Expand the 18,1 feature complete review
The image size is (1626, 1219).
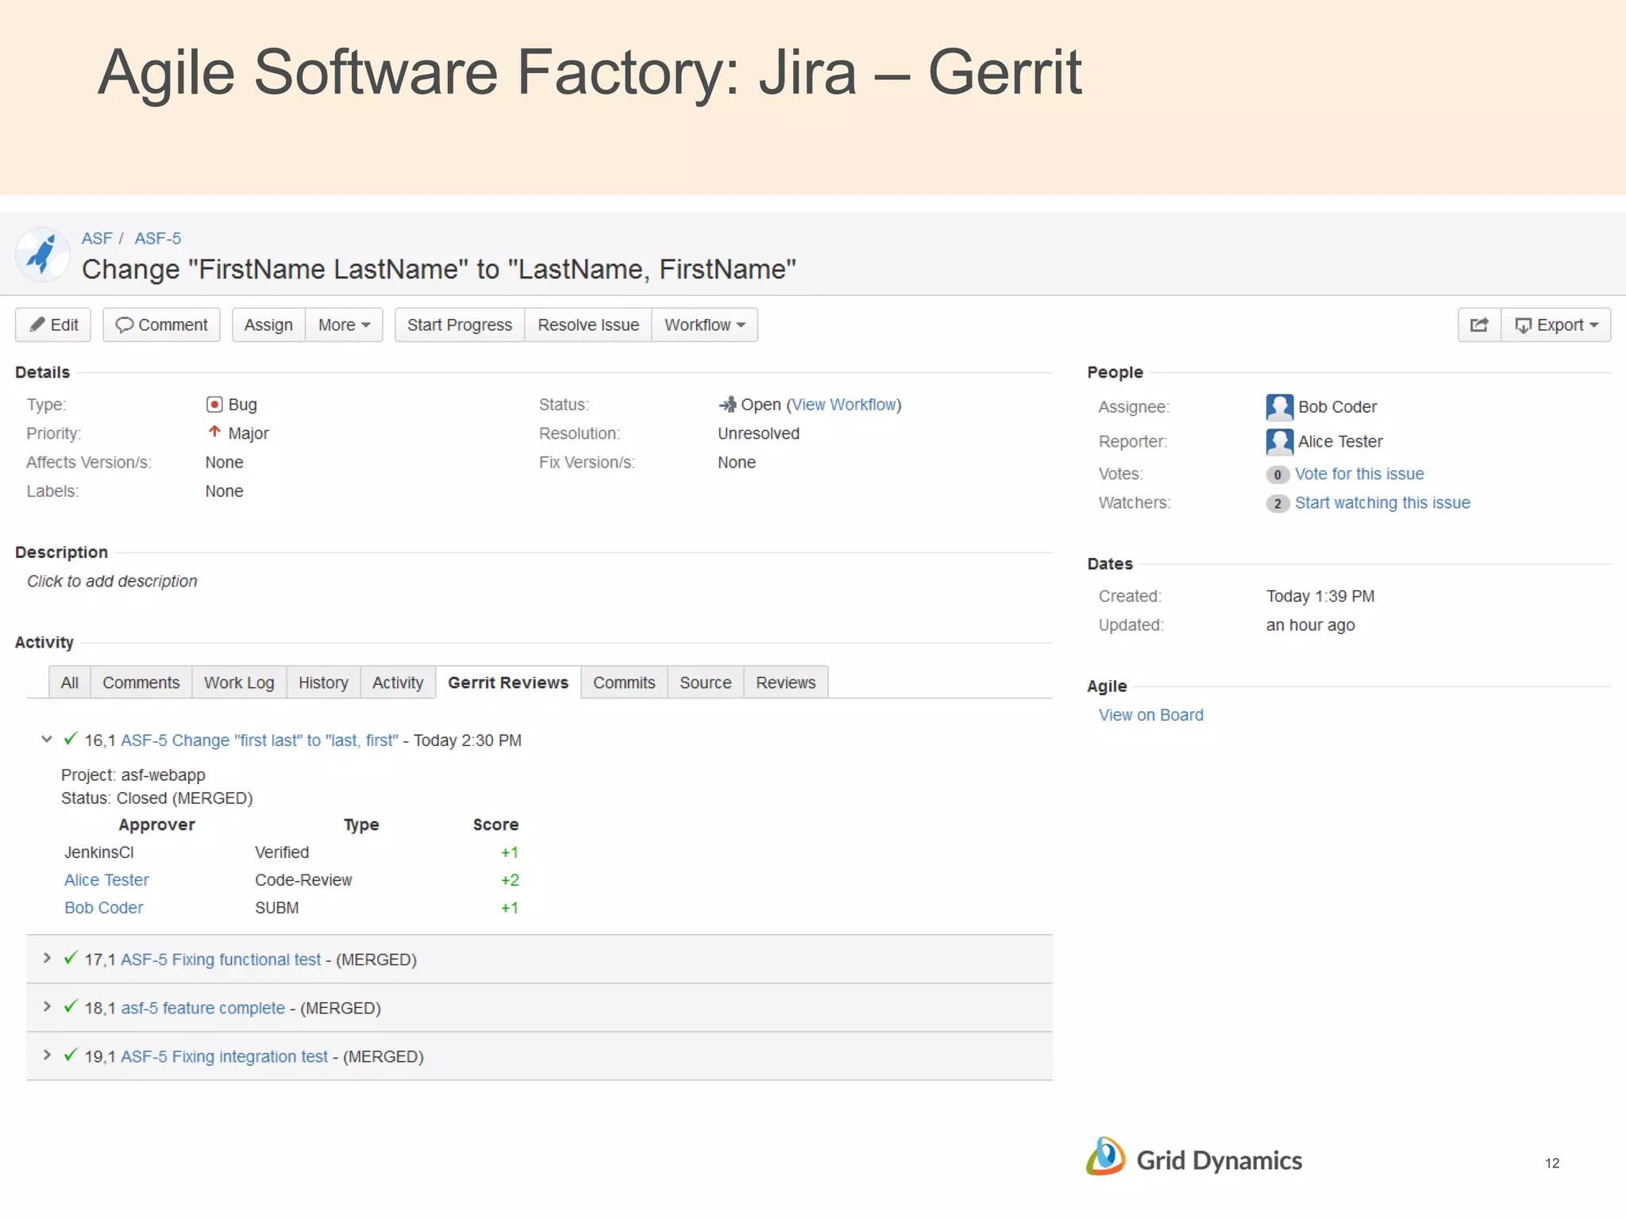[47, 1007]
